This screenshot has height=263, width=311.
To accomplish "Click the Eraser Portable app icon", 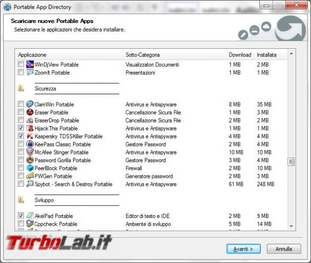I will tap(30, 112).
